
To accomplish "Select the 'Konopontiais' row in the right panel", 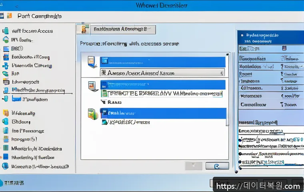I will (271, 58).
